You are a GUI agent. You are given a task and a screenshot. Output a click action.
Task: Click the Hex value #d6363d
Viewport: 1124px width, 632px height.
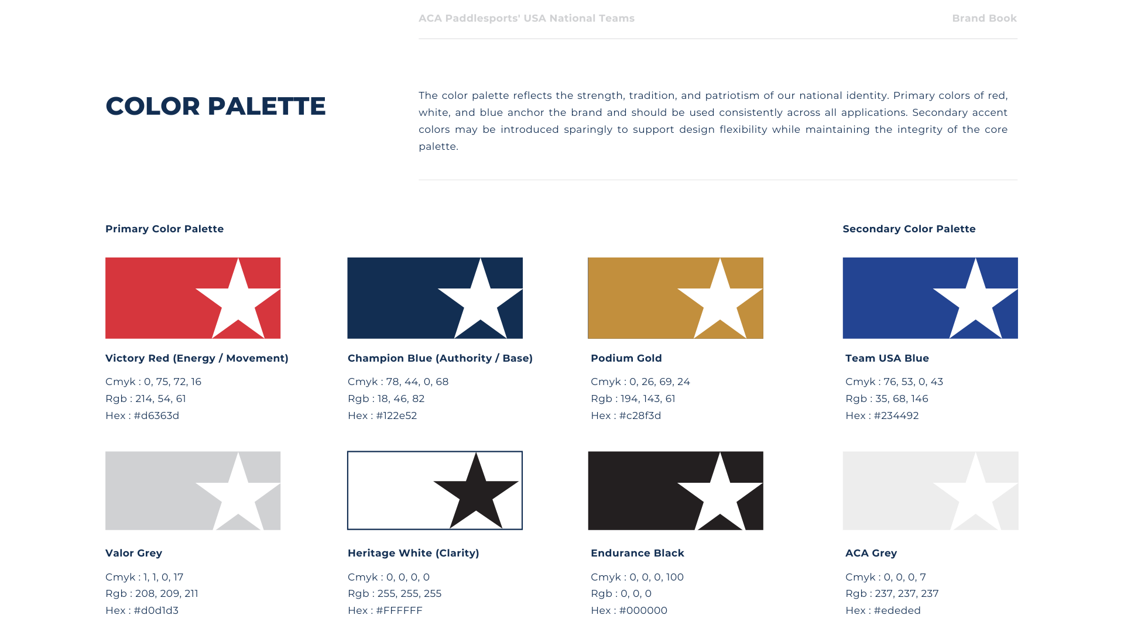pos(156,415)
